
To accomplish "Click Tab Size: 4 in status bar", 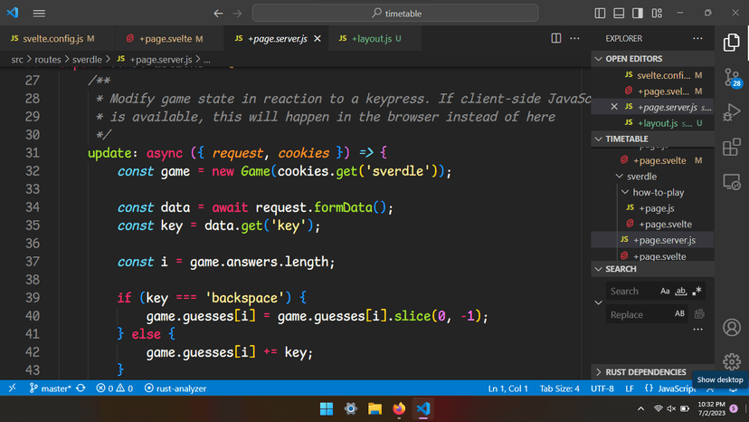I will click(x=559, y=388).
